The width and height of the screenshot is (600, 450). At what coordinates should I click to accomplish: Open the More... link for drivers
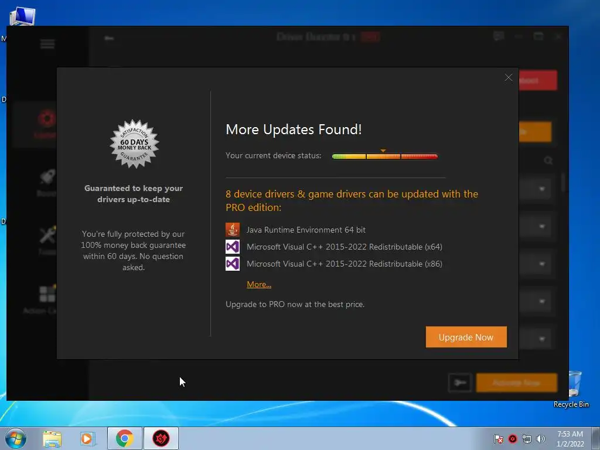tap(258, 284)
